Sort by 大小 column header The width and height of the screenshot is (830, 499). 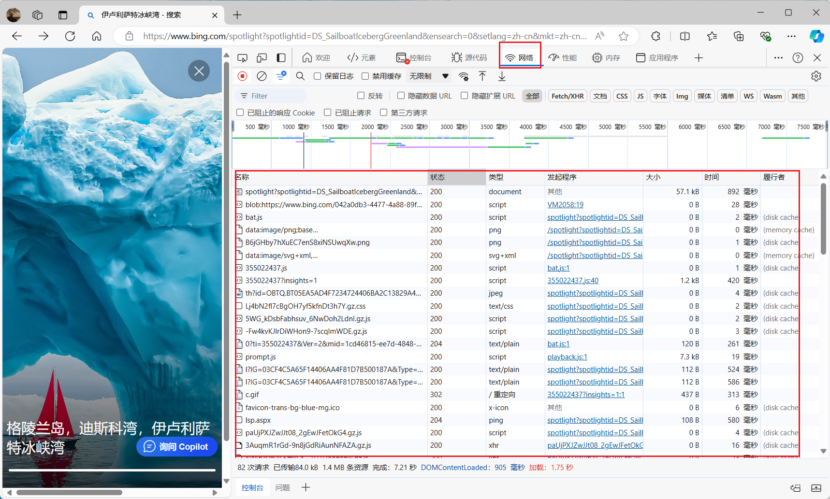[x=672, y=177]
